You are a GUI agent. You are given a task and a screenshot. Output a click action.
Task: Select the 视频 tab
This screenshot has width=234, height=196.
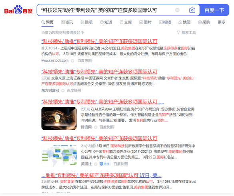coord(165,22)
